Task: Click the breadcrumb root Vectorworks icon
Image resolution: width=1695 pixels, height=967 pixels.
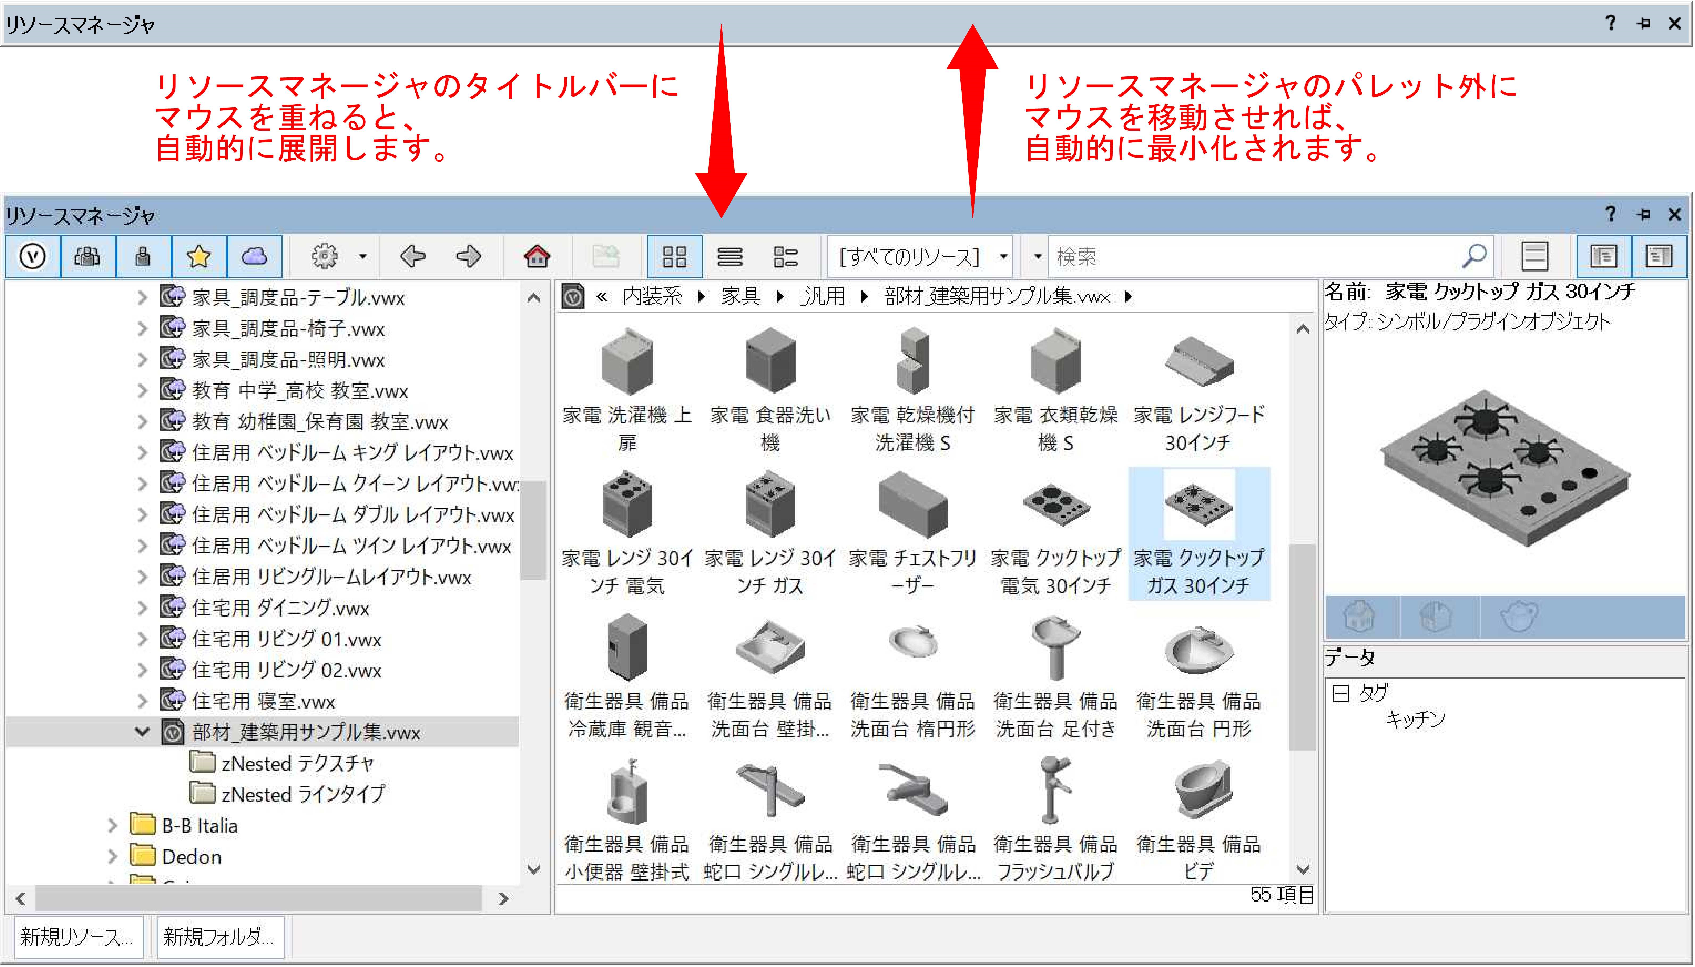Action: pyautogui.click(x=573, y=296)
